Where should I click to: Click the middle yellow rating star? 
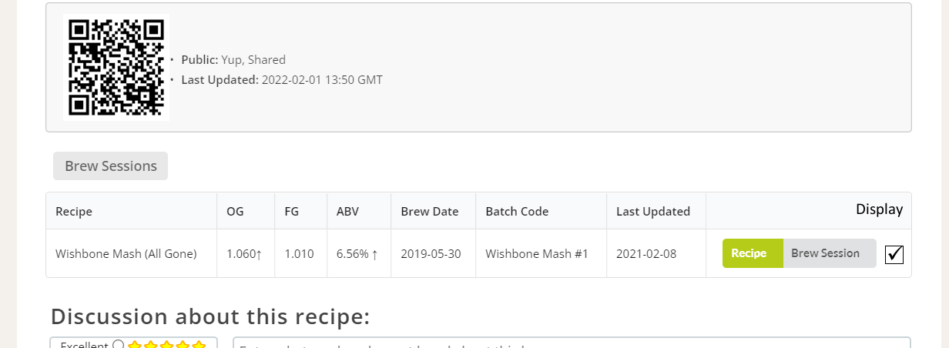point(167,345)
